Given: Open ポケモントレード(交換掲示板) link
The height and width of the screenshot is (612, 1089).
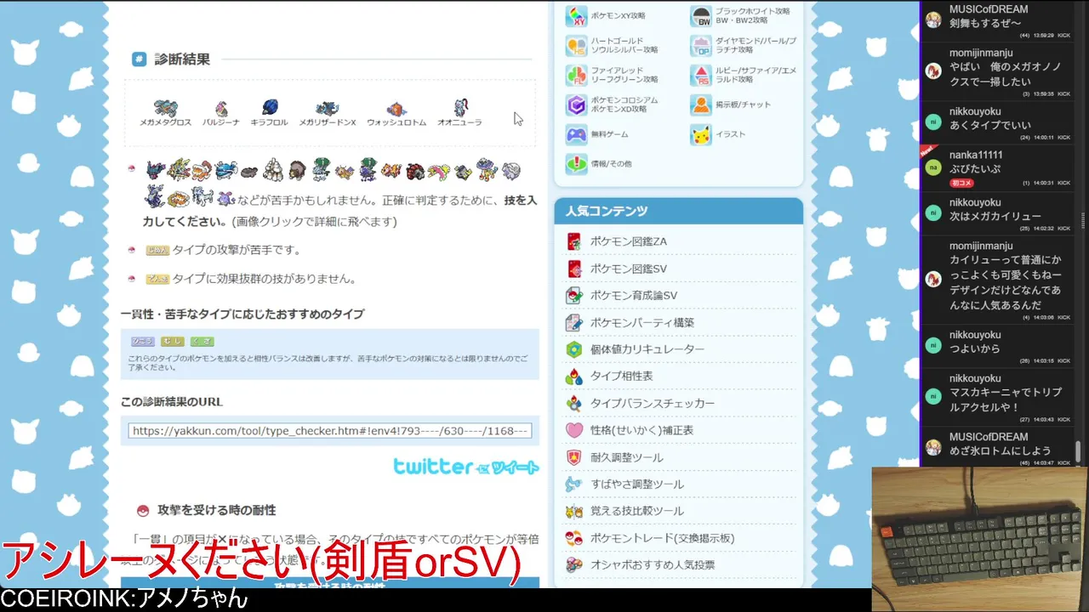Looking at the screenshot, I should (662, 538).
